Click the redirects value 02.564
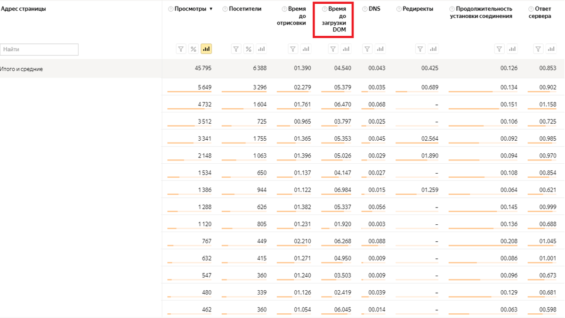This screenshot has width=565, height=318. tap(429, 138)
